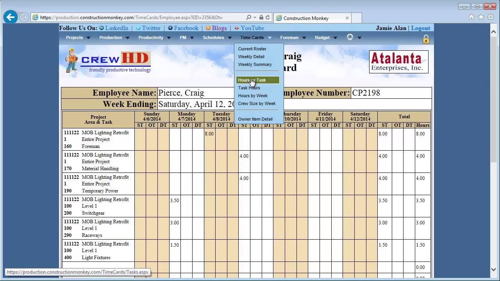Screen dimensions: 500x281
Task: Expand the Foreman menu arrow
Action: click(304, 38)
